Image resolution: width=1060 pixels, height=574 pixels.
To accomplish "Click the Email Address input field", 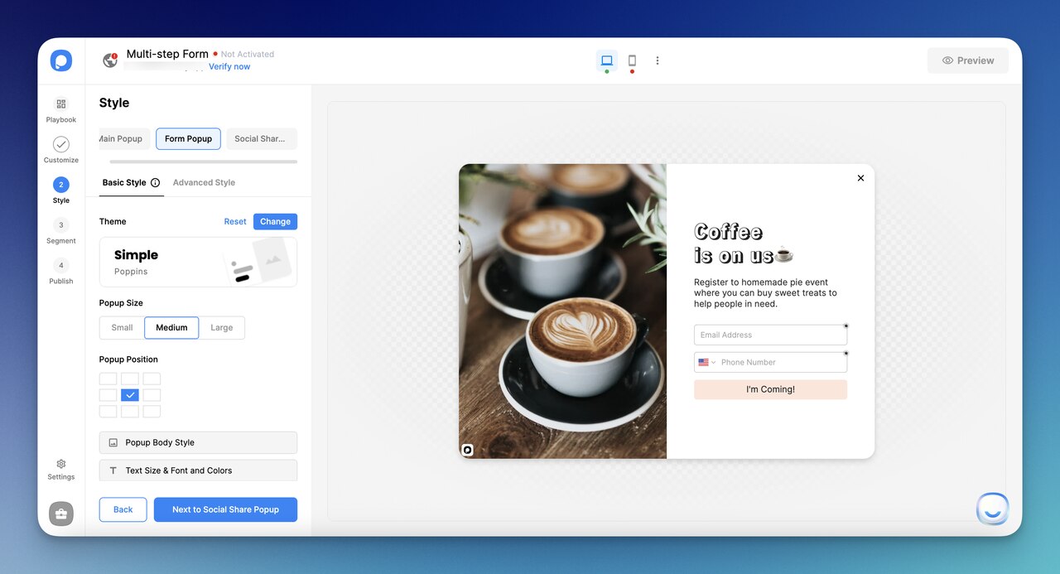I will (770, 335).
